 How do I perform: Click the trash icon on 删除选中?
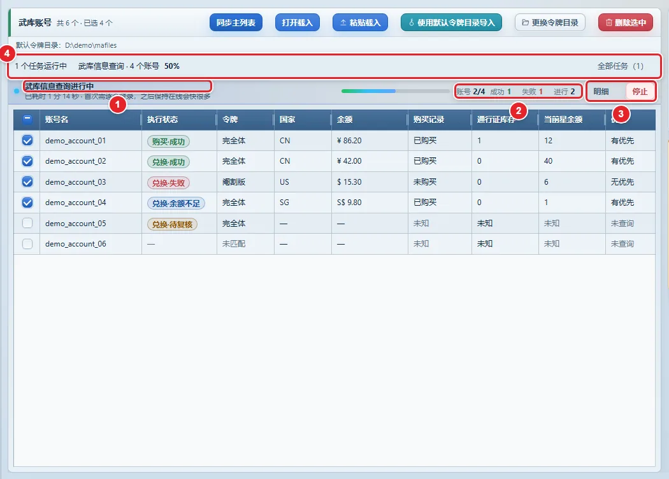coord(609,22)
